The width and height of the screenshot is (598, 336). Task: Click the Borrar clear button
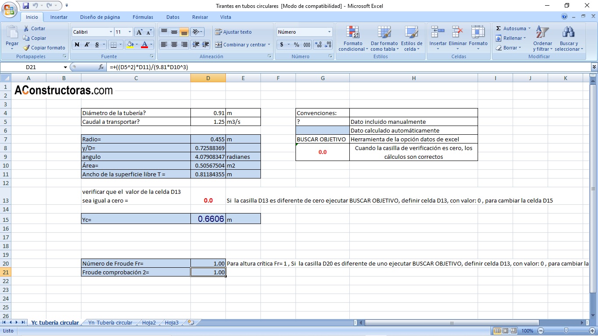tap(508, 48)
